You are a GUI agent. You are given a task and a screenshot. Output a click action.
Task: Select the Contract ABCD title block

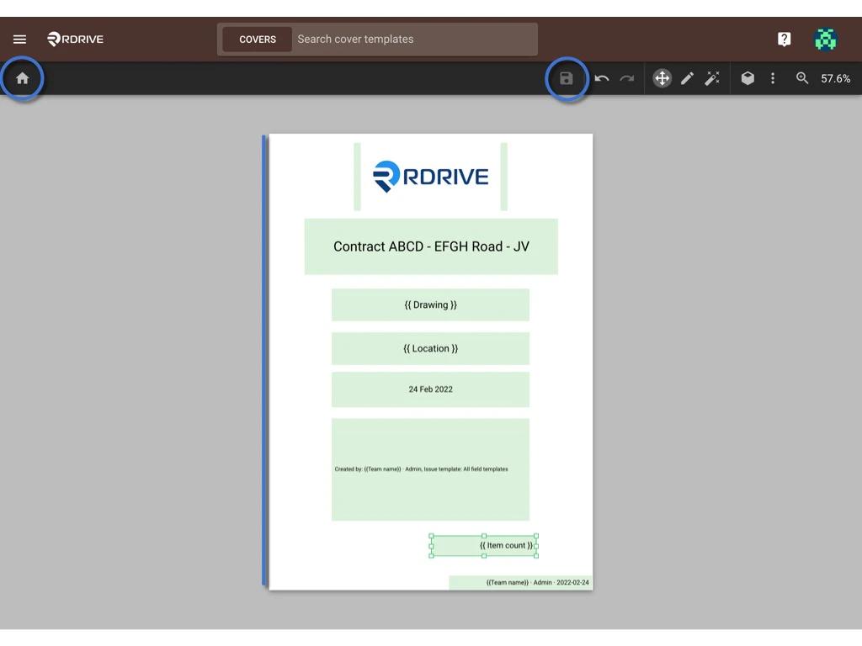point(430,246)
